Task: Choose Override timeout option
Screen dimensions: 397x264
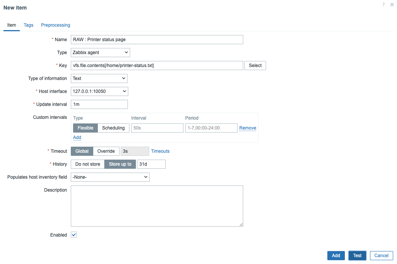Action: click(106, 151)
